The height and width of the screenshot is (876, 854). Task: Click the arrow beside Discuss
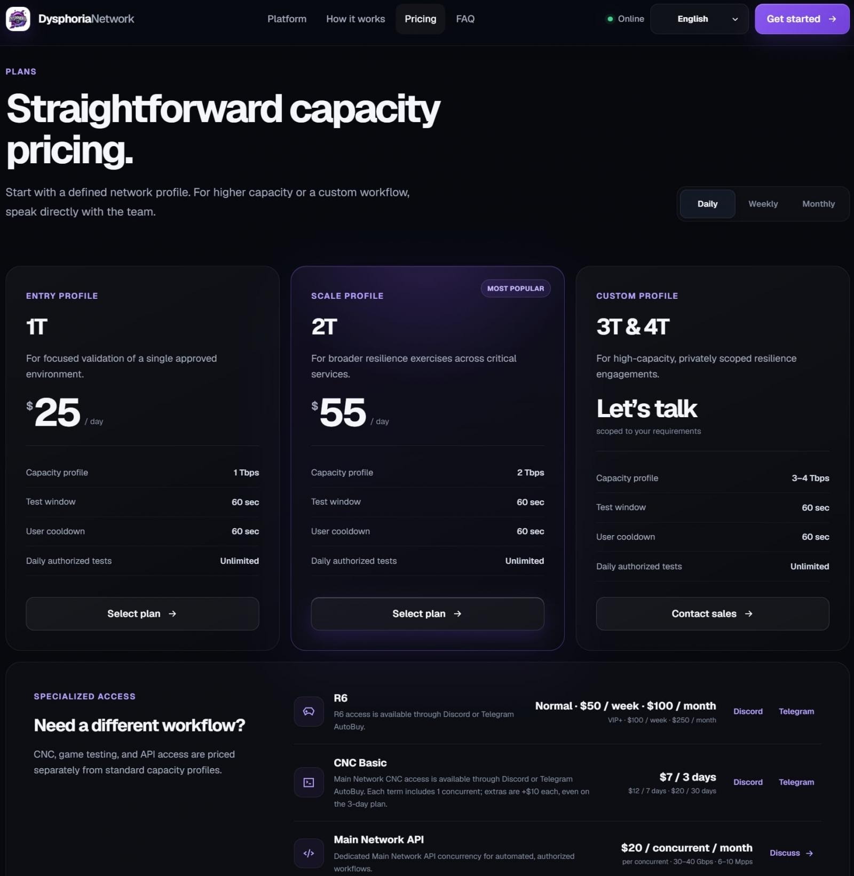click(x=809, y=853)
